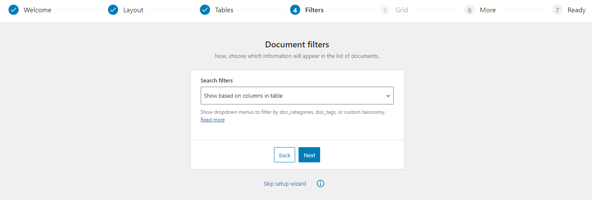Open the Read more link
This screenshot has height=200, width=592.
tap(213, 120)
